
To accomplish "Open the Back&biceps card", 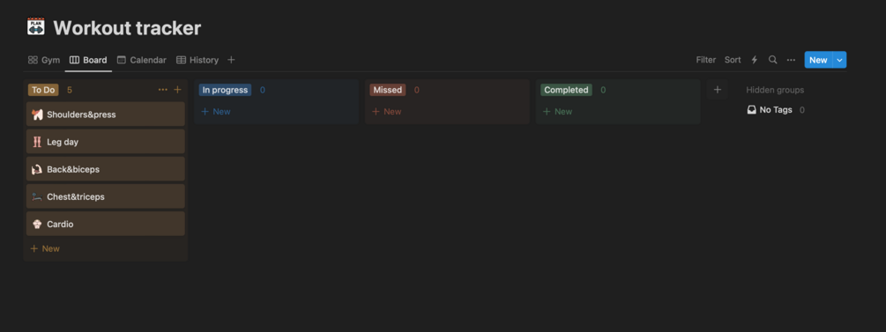I will (106, 169).
